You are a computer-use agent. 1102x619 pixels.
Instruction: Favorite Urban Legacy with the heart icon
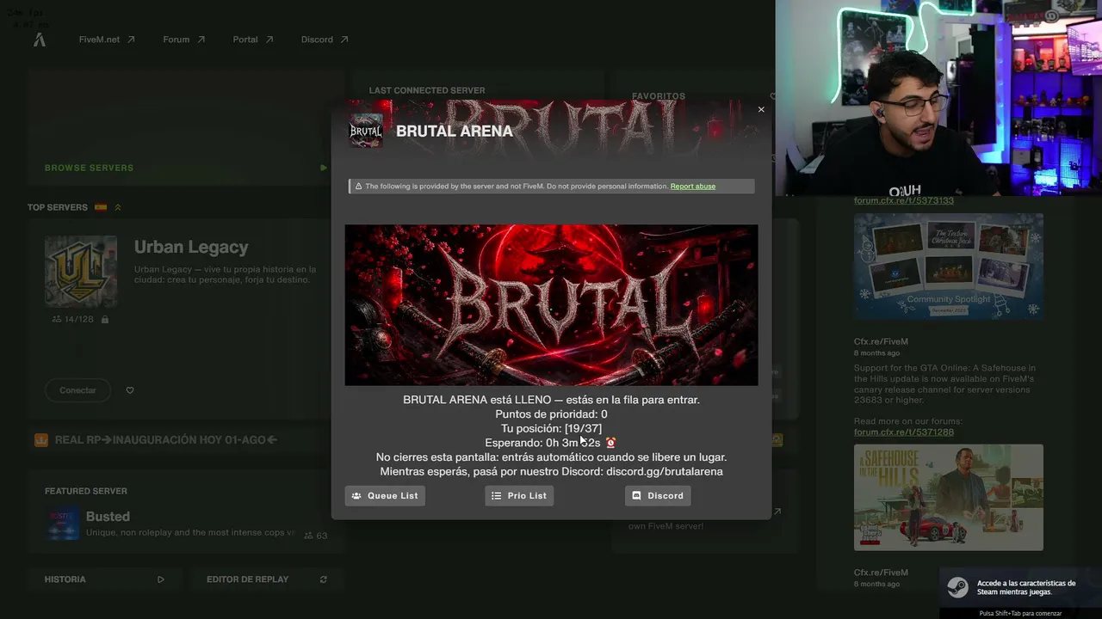click(x=130, y=390)
